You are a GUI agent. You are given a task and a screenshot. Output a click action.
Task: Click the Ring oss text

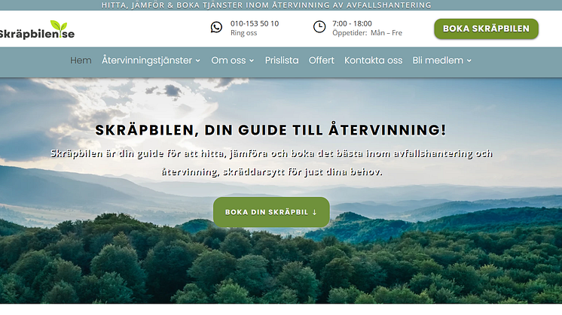[243, 33]
